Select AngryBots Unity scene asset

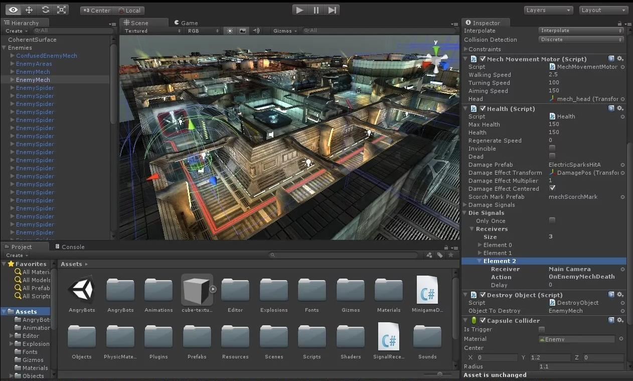82,293
